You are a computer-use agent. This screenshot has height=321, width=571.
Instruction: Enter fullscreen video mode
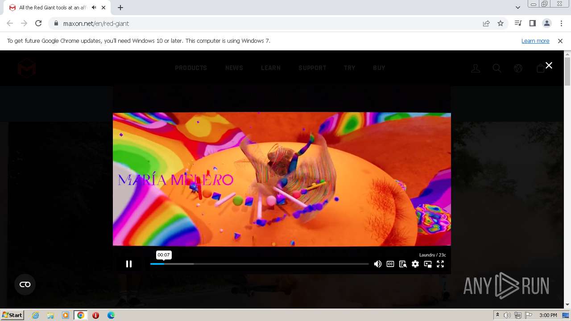pyautogui.click(x=440, y=264)
